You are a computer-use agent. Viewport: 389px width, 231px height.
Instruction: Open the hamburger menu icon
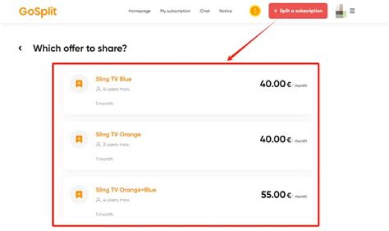(352, 11)
